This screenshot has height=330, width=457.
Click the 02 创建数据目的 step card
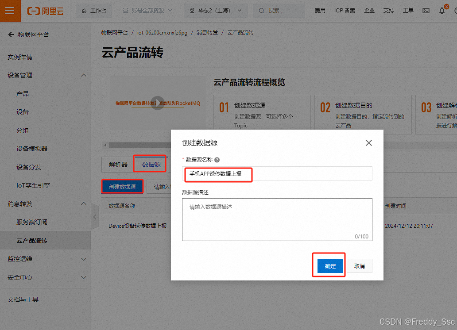tap(363, 114)
